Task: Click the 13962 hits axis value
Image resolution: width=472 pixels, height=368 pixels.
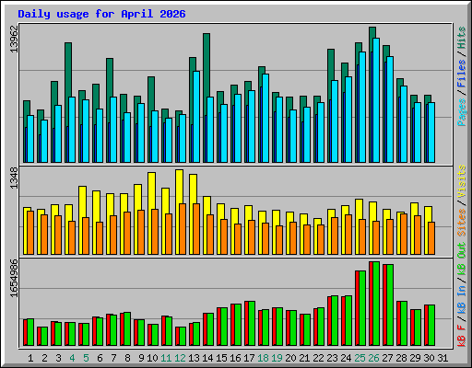Action: pos(14,40)
